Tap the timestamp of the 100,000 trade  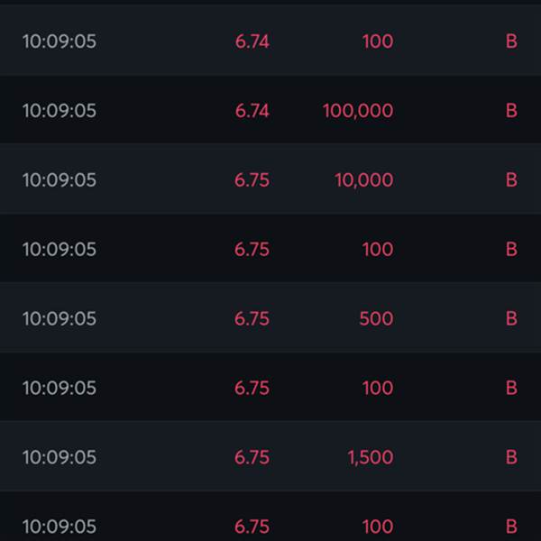pos(60,111)
